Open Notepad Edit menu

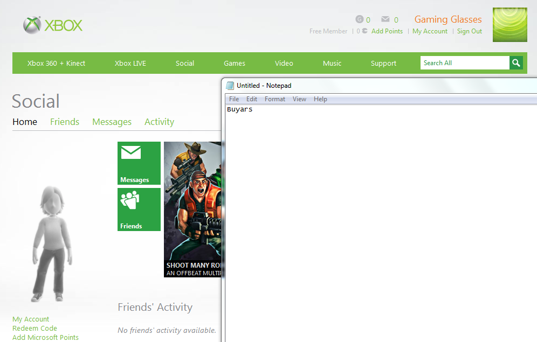pos(252,99)
